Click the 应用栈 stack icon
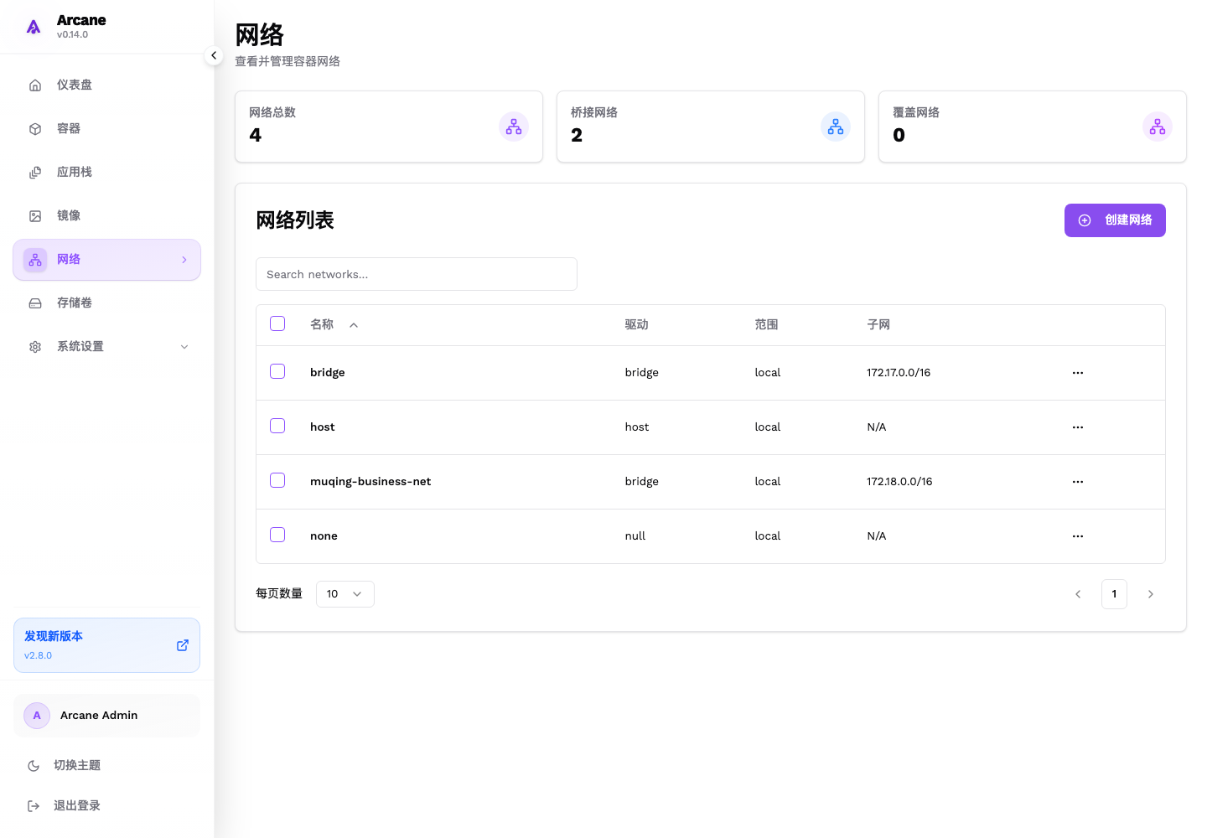 click(x=35, y=173)
